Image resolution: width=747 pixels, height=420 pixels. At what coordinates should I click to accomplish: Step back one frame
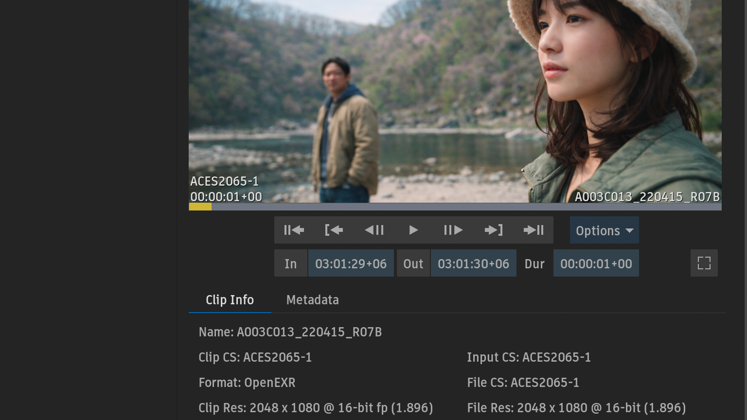point(374,230)
